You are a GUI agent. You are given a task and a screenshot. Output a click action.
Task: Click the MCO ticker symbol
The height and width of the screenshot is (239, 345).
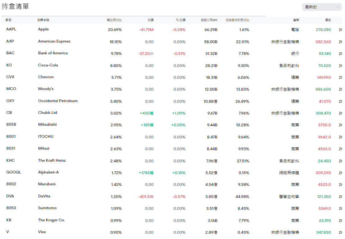tap(11, 89)
